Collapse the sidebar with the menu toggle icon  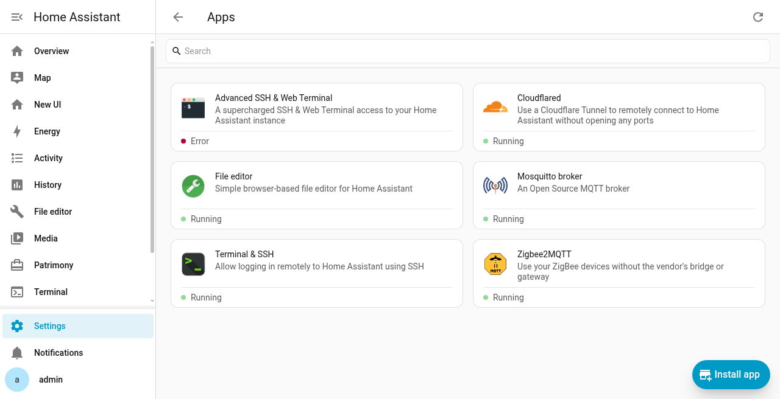[17, 17]
